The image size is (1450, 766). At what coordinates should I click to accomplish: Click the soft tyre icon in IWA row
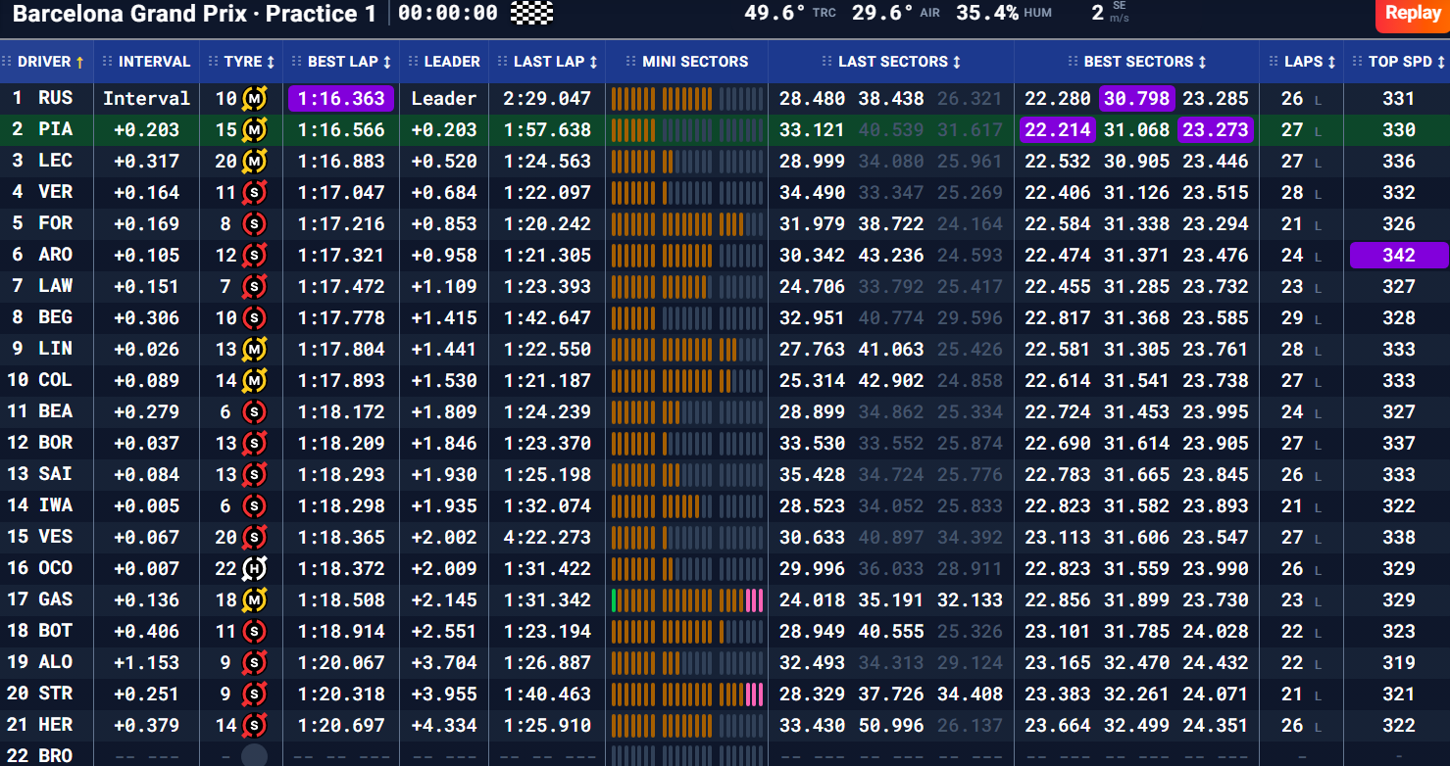pyautogui.click(x=255, y=505)
